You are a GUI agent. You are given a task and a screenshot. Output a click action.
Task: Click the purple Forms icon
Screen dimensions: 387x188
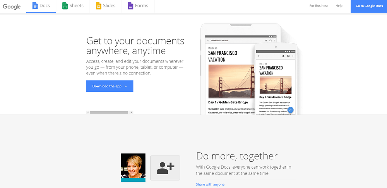(130, 6)
